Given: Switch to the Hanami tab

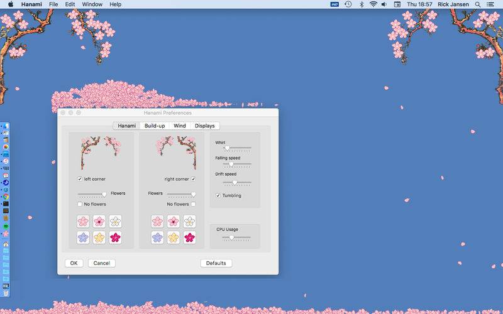Looking at the screenshot, I should pos(126,126).
